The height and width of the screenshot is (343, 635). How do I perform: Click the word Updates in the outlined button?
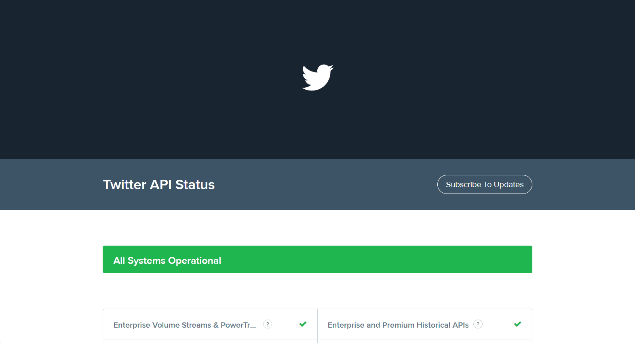pyautogui.click(x=508, y=185)
